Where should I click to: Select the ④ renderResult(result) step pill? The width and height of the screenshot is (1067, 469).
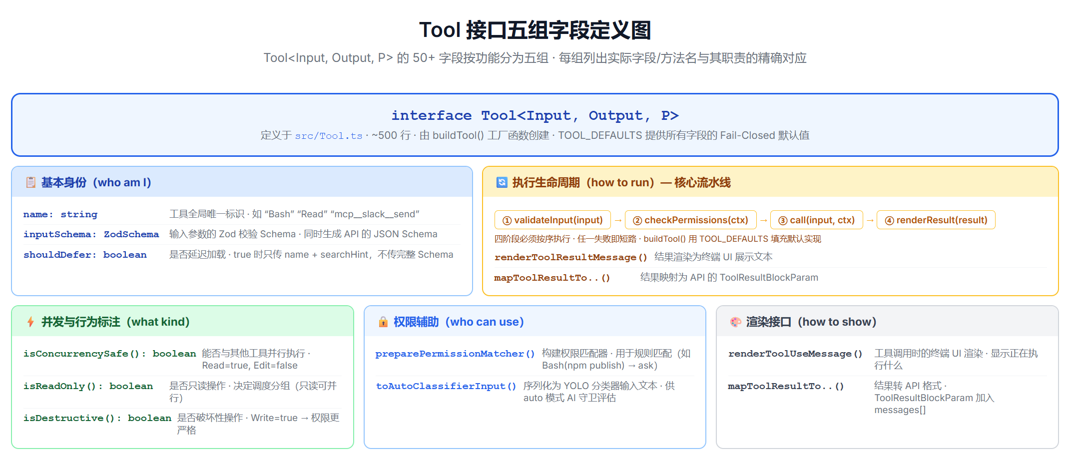[936, 220]
